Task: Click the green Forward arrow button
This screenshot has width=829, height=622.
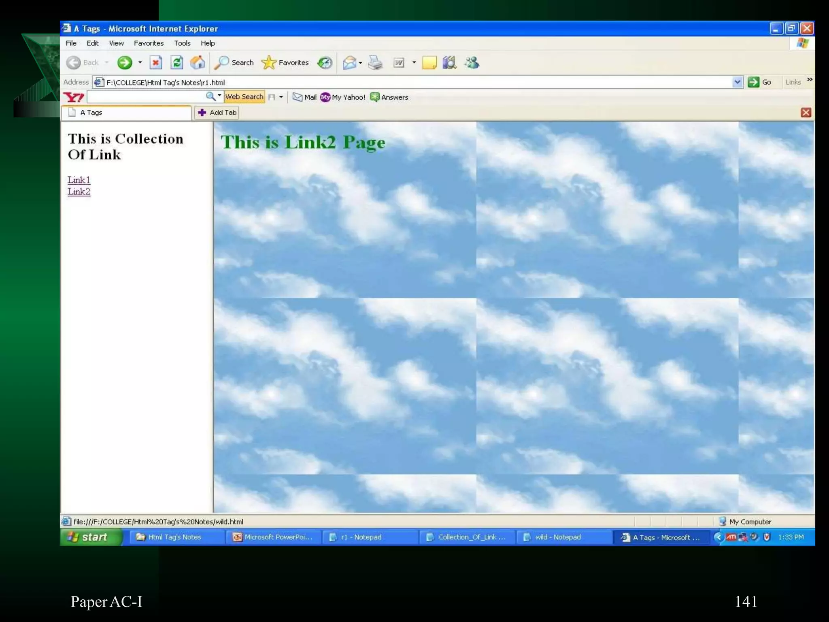Action: coord(125,62)
